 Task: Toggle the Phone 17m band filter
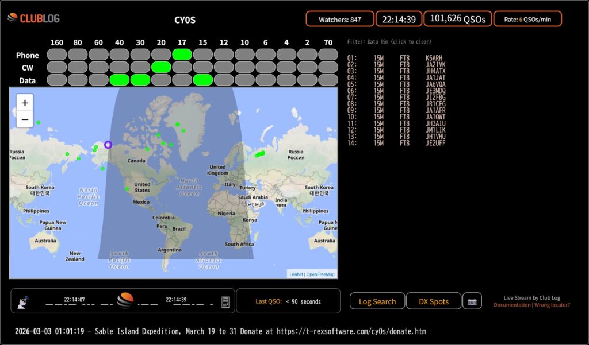[182, 55]
